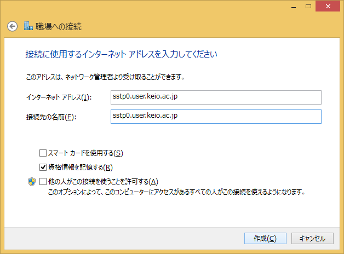Image resolution: width=344 pixels, height=254 pixels.
Task: Click the インターネット アドレス(I): label
Action: (59, 98)
